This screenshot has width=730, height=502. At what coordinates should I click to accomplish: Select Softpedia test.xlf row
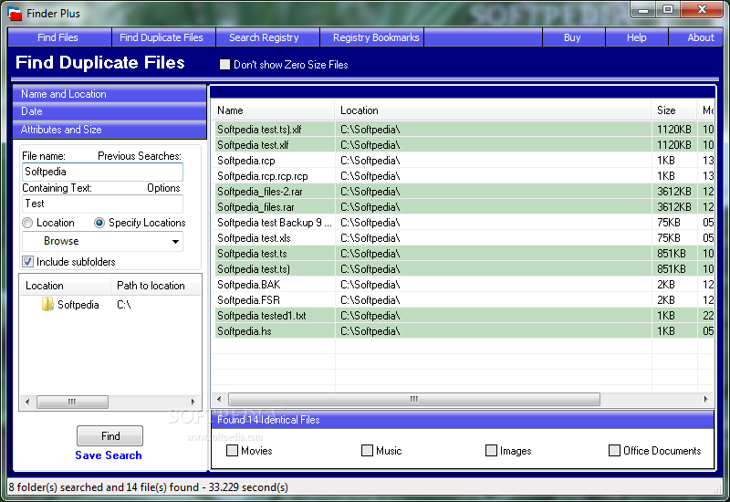coord(464,145)
